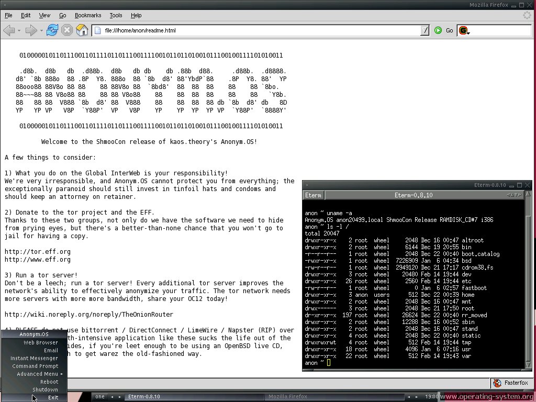
Task: Choose Shutdown in the Anonym.OS menu
Action: click(x=34, y=389)
